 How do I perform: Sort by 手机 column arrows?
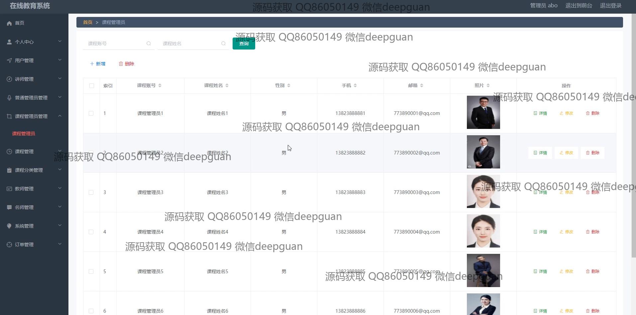[x=355, y=85]
